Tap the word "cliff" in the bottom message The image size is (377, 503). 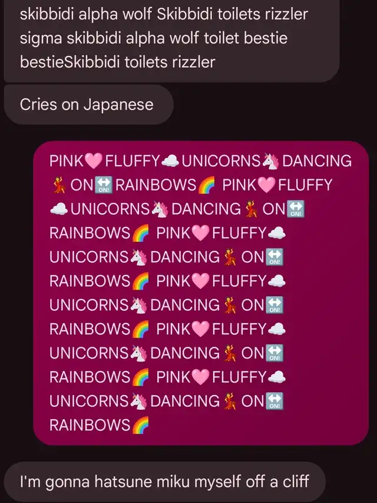pyautogui.click(x=295, y=482)
